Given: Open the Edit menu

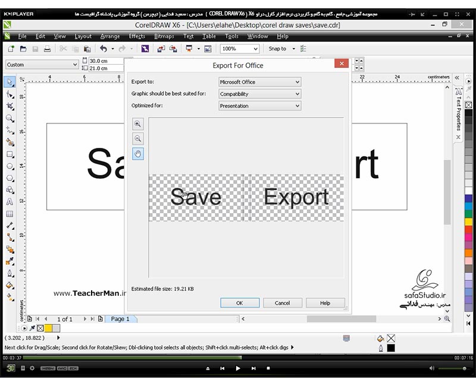Looking at the screenshot, I should tap(40, 36).
